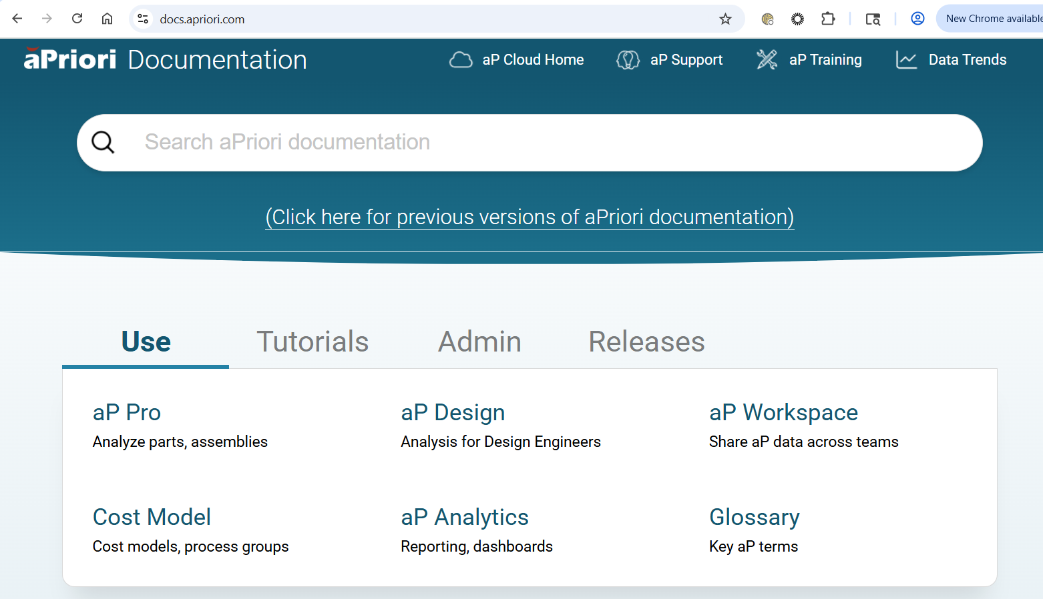This screenshot has height=599, width=1043.
Task: Click the aP Cloud Home cloud icon
Action: [461, 60]
